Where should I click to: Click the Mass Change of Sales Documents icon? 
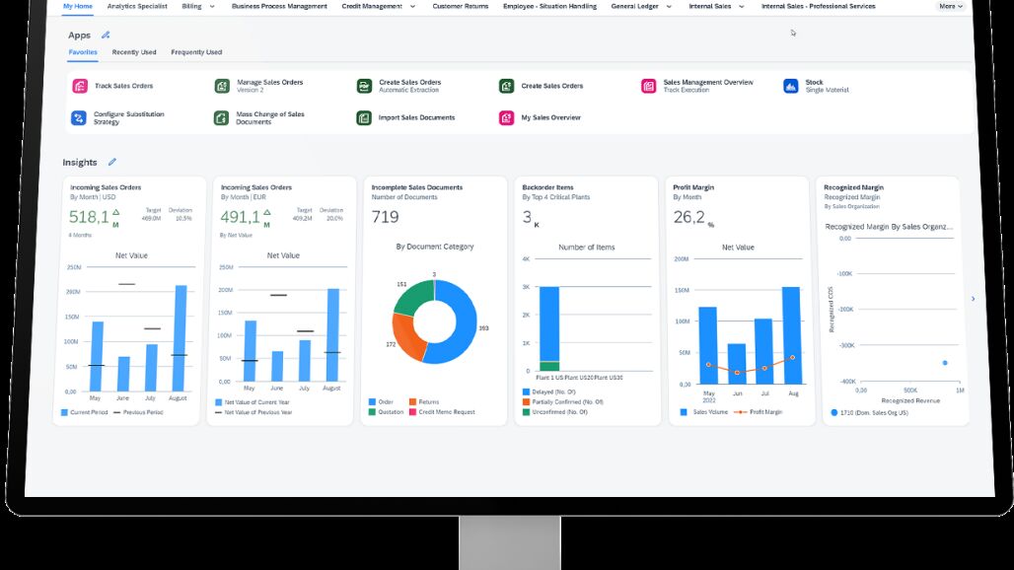[222, 118]
